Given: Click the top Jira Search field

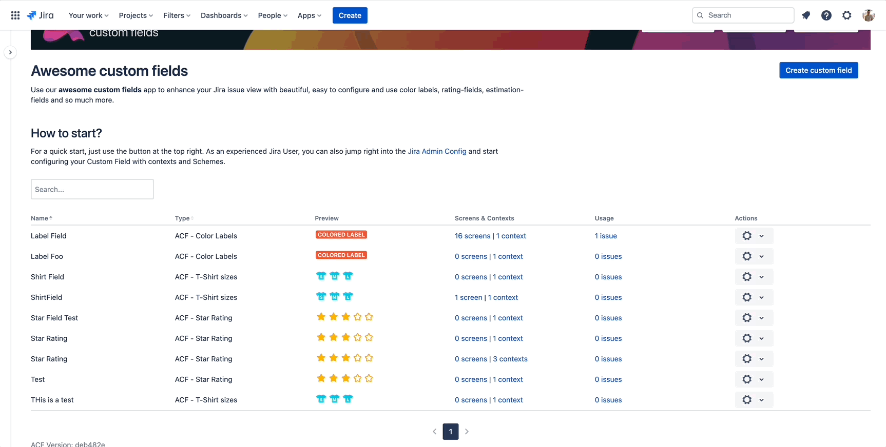Looking at the screenshot, I should (743, 15).
